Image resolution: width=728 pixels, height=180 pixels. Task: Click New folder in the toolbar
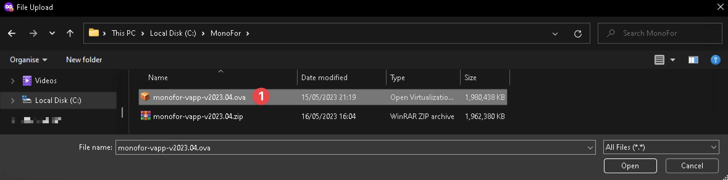84,60
